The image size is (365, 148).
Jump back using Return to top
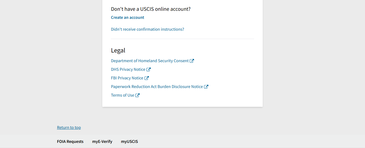click(x=69, y=128)
